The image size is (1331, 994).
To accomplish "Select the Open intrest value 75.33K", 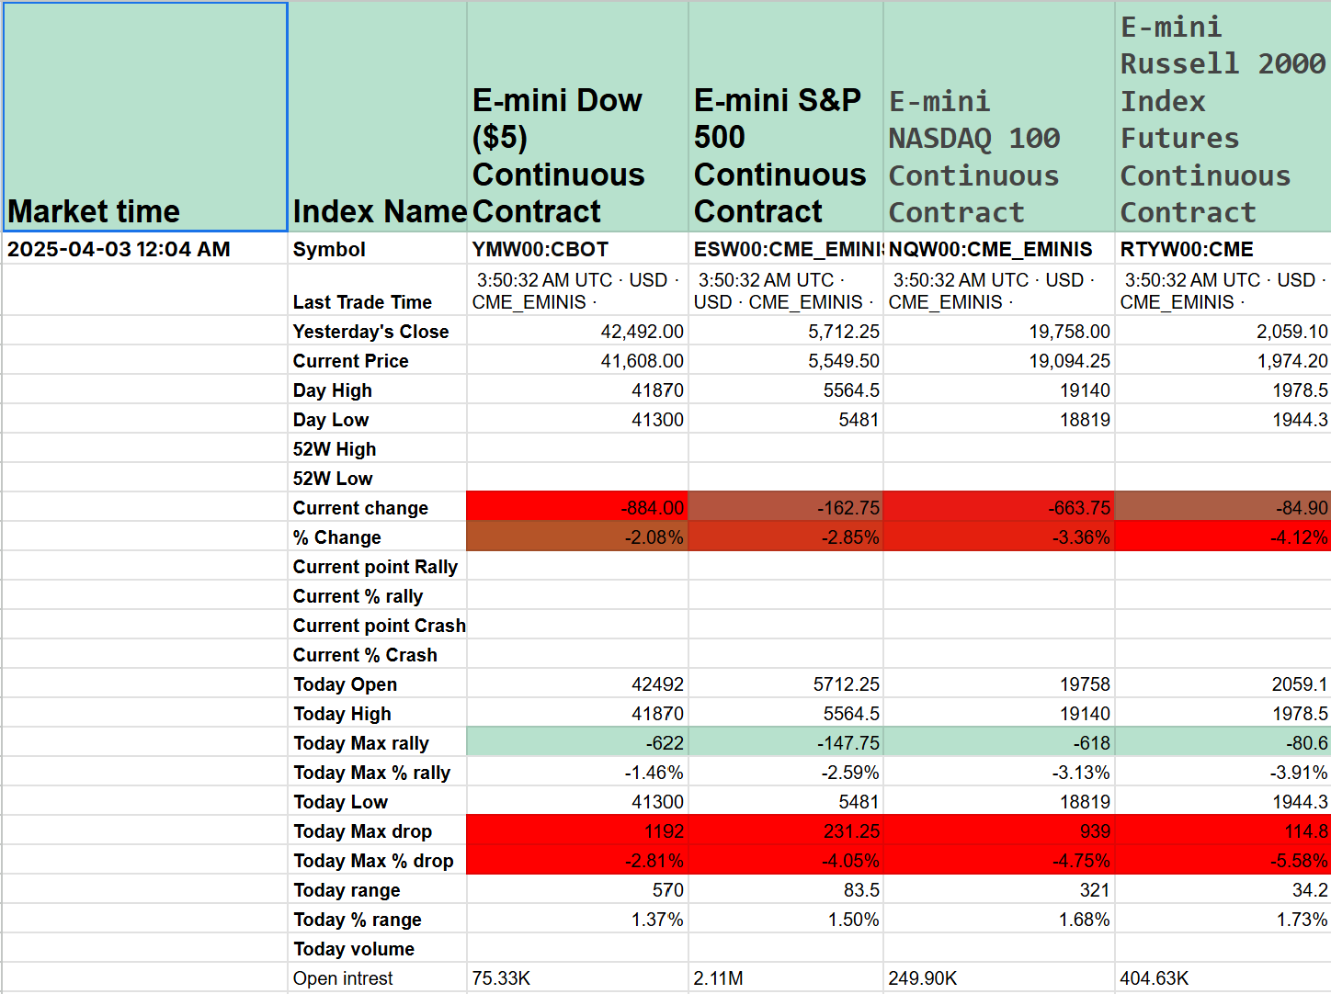I will click(578, 977).
